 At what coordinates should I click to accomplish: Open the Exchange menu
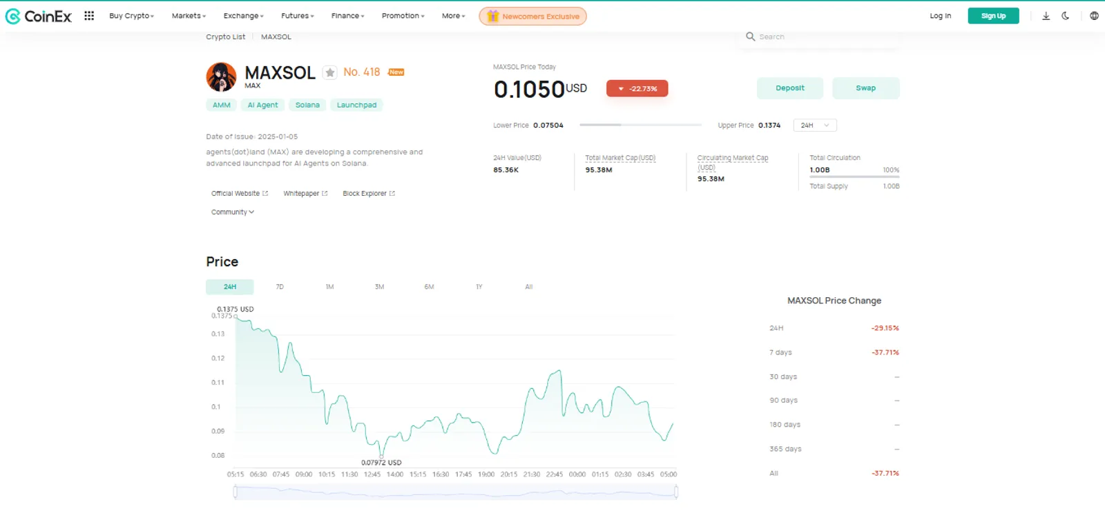pyautogui.click(x=243, y=16)
